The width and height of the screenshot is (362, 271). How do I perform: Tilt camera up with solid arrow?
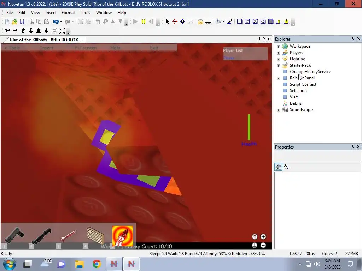[39, 30]
